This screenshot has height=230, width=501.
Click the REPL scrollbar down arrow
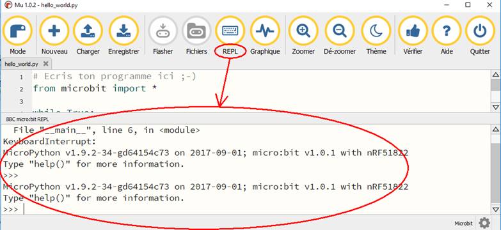point(496,210)
